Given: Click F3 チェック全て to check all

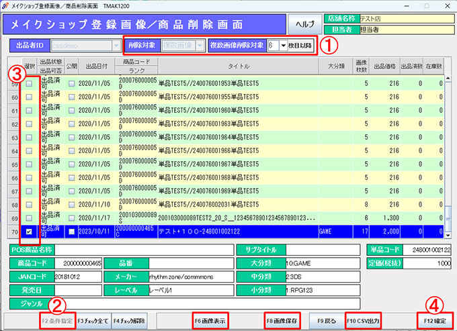Looking at the screenshot, I should click(92, 321).
